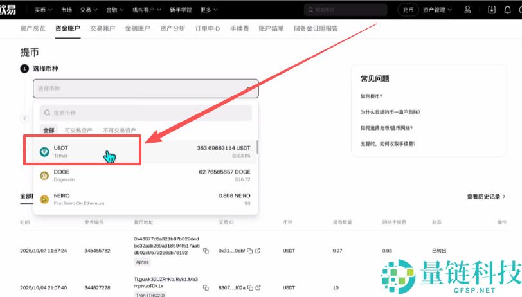Open the download app icon
This screenshot has width=522, height=297.
point(492,10)
